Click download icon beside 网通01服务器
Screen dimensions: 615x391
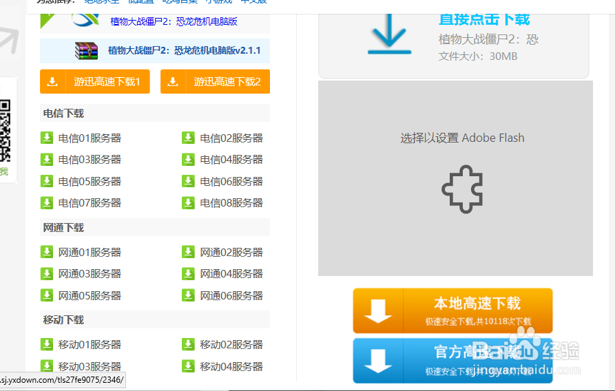coord(47,252)
